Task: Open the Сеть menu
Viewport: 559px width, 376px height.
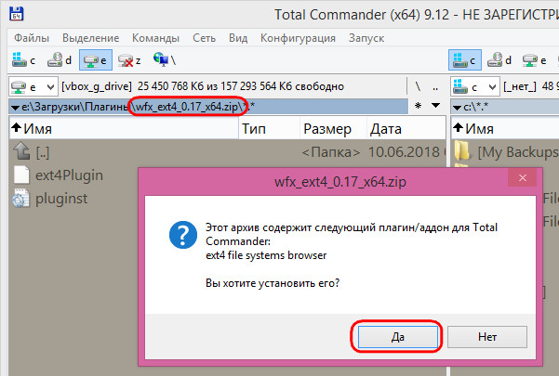Action: tap(204, 38)
